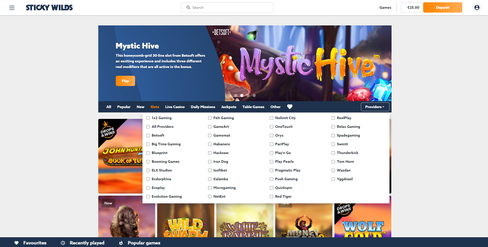Toggle the Relax Gaming filter

pyautogui.click(x=333, y=127)
